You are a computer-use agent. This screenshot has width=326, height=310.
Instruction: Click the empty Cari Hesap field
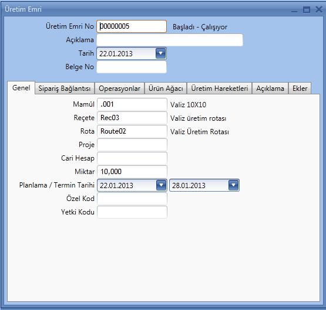pos(132,158)
